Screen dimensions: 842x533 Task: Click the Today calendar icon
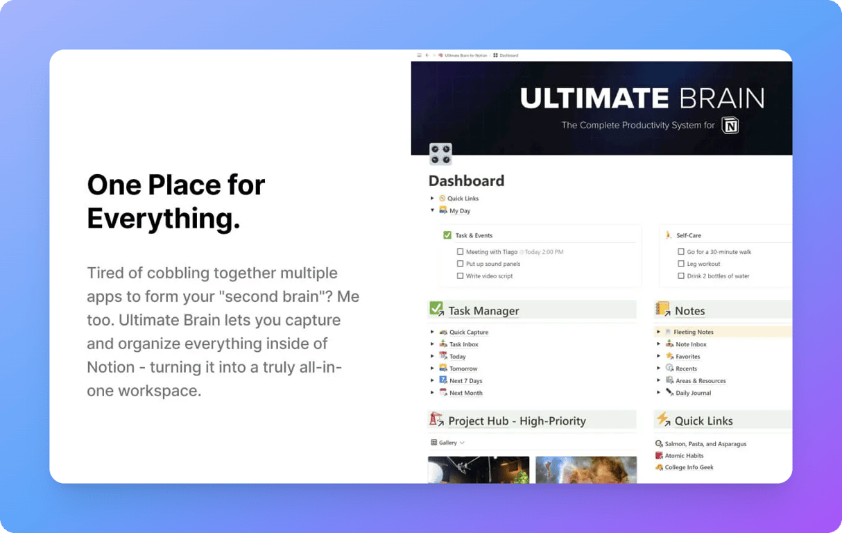[x=443, y=356]
